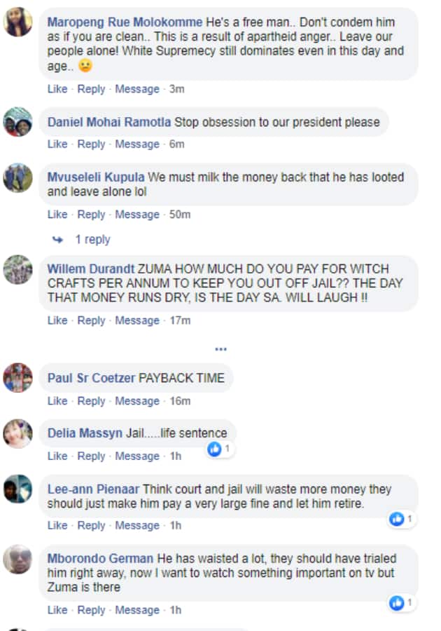Image resolution: width=441 pixels, height=631 pixels.
Task: Open Daniel Mohai Ramotla's avatar
Action: coord(17,121)
